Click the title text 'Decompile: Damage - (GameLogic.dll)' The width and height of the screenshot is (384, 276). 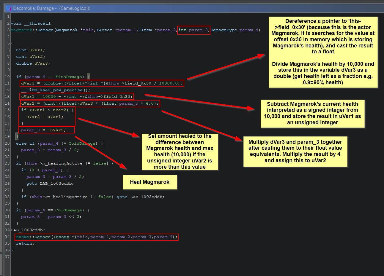52,8
